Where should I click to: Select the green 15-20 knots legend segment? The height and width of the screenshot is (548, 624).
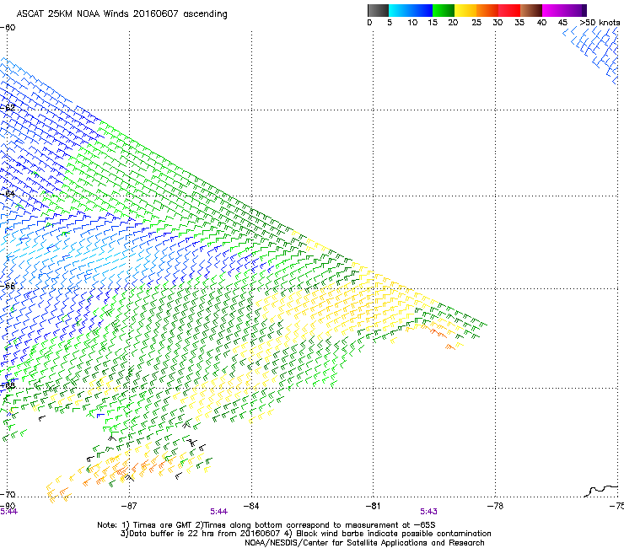point(444,10)
